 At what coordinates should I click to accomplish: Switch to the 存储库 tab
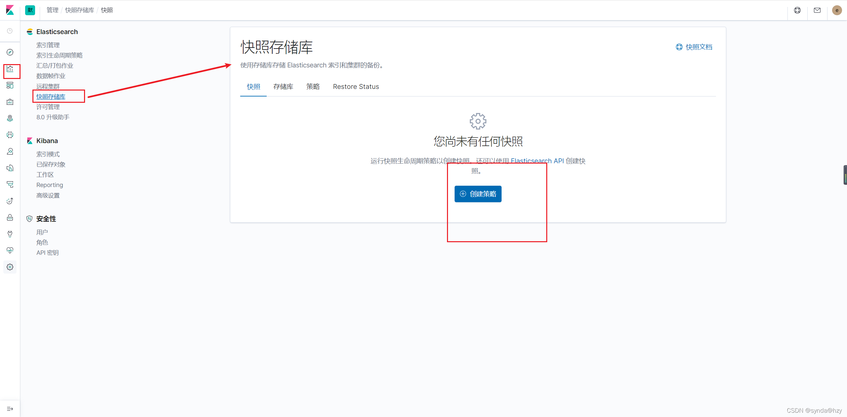coord(283,87)
